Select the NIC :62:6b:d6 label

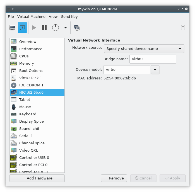(x=31, y=93)
